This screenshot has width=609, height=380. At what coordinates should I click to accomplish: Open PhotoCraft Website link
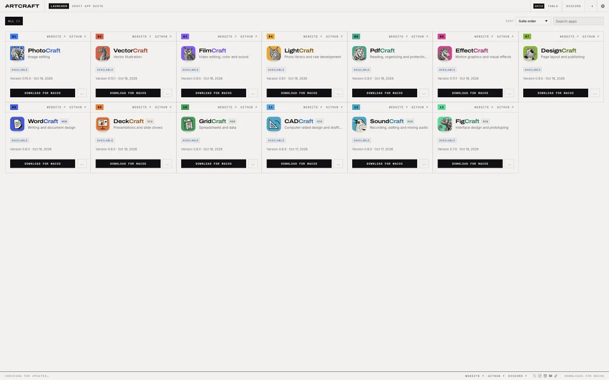point(56,36)
